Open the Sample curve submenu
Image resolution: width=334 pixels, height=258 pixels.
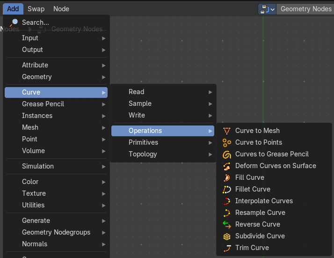point(163,103)
